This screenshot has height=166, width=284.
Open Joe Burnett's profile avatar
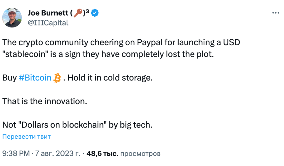point(12,17)
